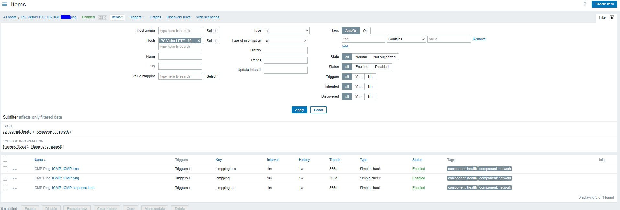
Task: Open the Graphs tab
Action: point(155,17)
